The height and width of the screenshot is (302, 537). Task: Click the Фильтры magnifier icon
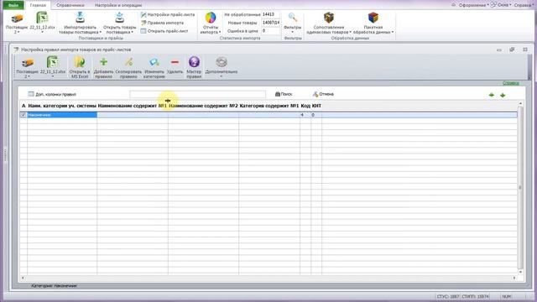[293, 18]
